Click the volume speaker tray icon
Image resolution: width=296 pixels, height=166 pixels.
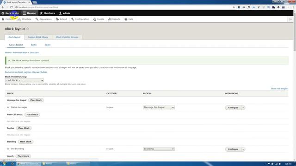[280, 164]
